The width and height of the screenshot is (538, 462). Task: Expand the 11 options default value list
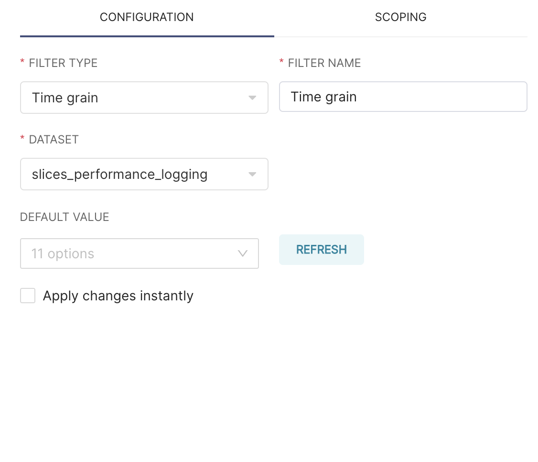(x=139, y=253)
